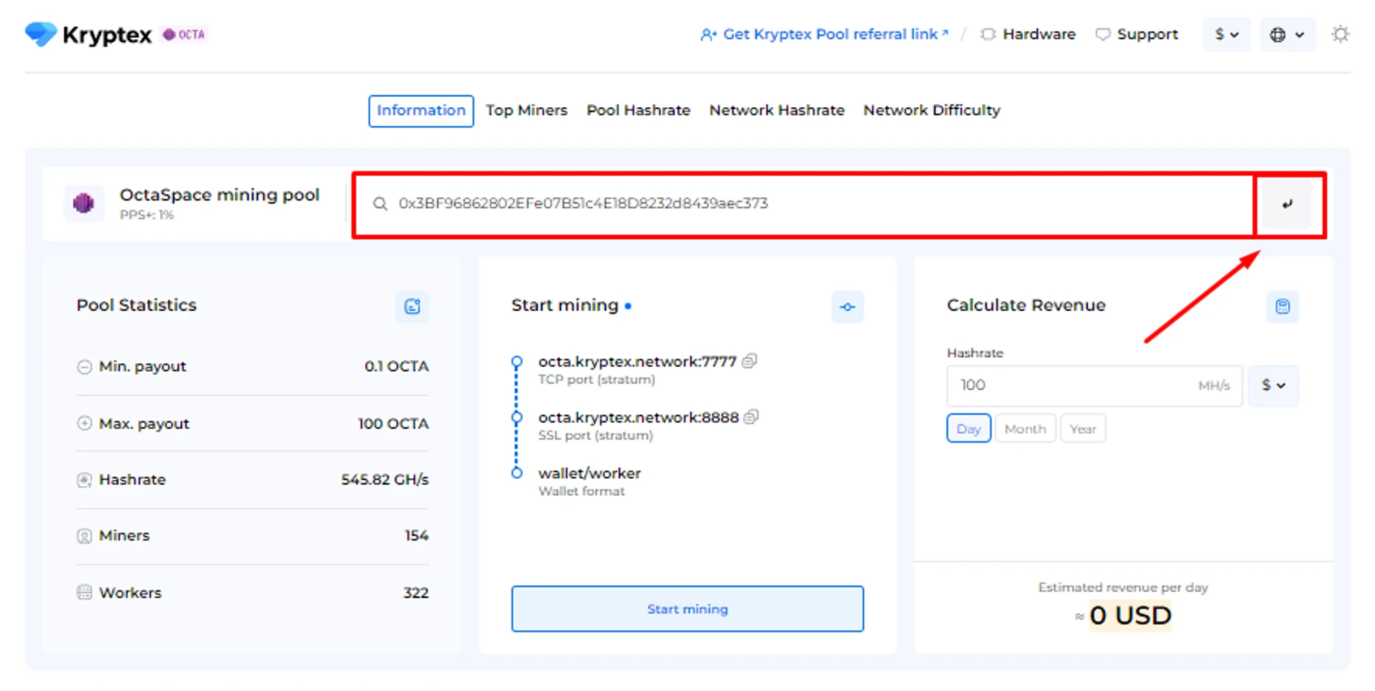
Task: Open the header currency dropdown
Action: 1226,34
